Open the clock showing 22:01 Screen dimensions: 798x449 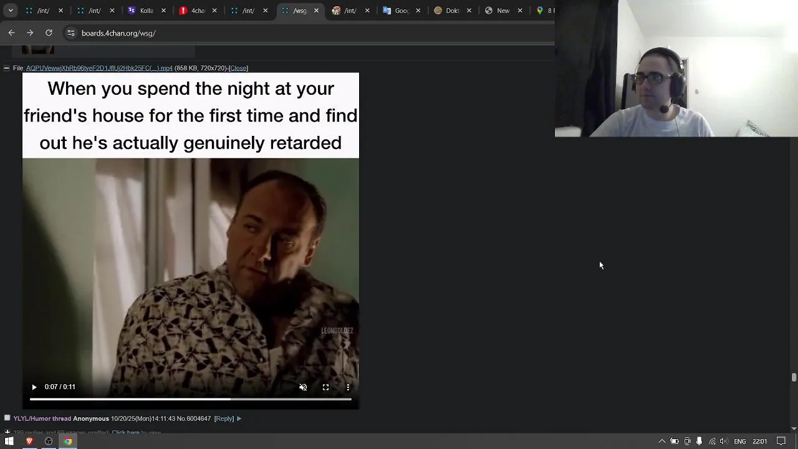[760, 442]
